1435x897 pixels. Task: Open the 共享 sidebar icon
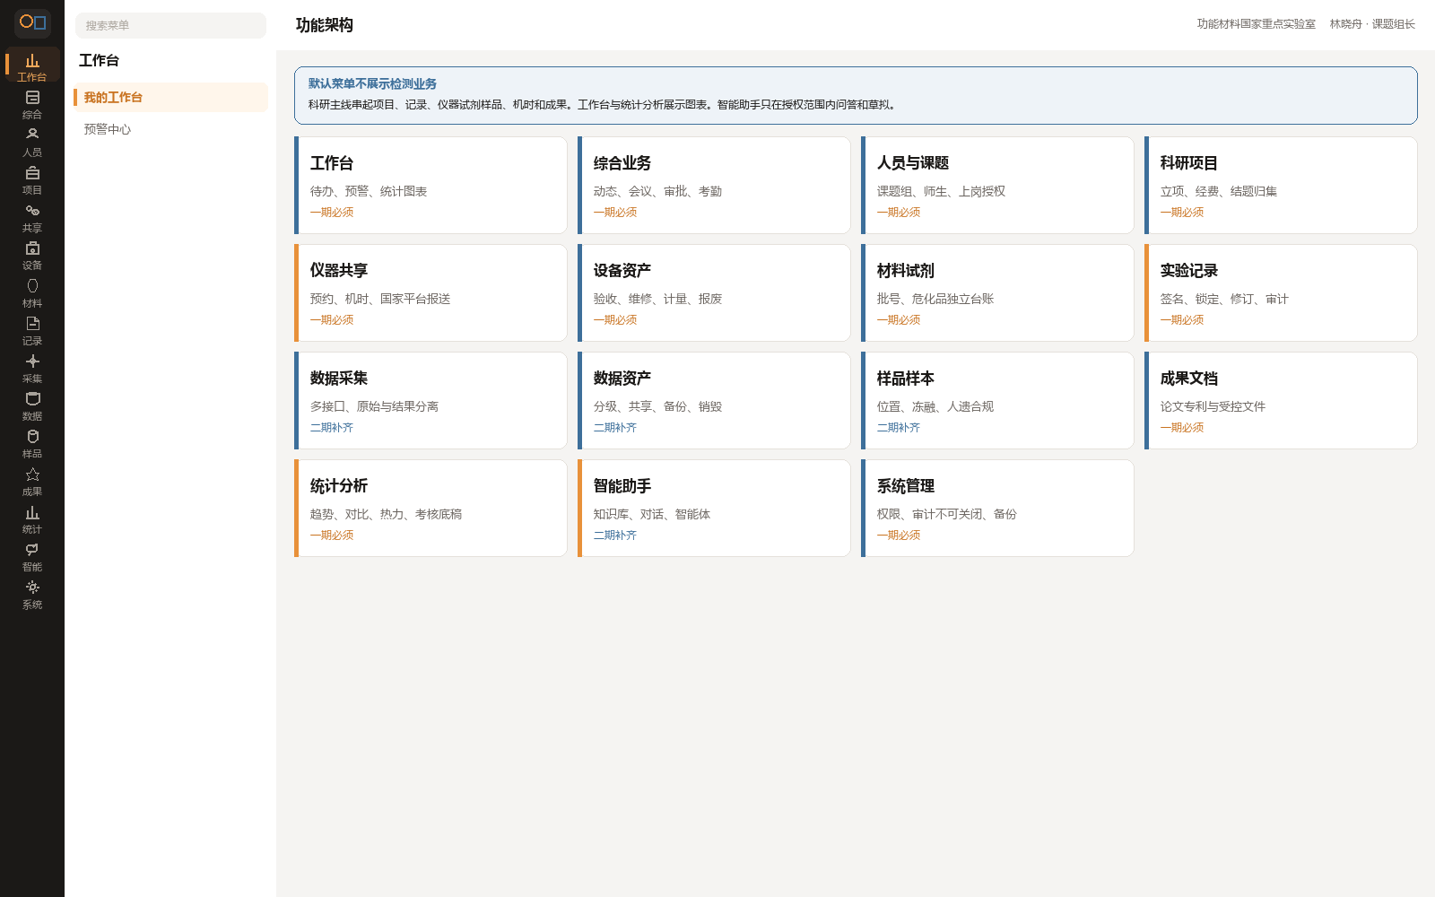click(x=32, y=217)
